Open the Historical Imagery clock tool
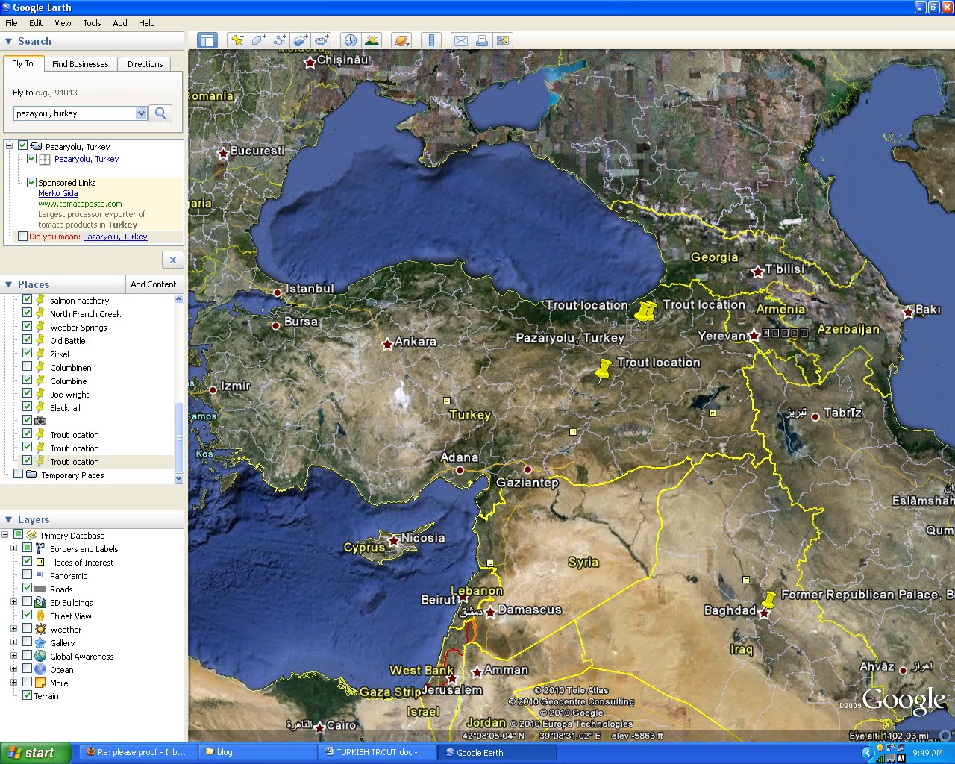Image resolution: width=955 pixels, height=764 pixels. point(350,40)
